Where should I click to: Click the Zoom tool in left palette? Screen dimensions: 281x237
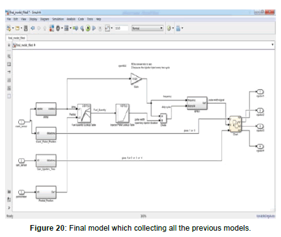(x=9, y=56)
